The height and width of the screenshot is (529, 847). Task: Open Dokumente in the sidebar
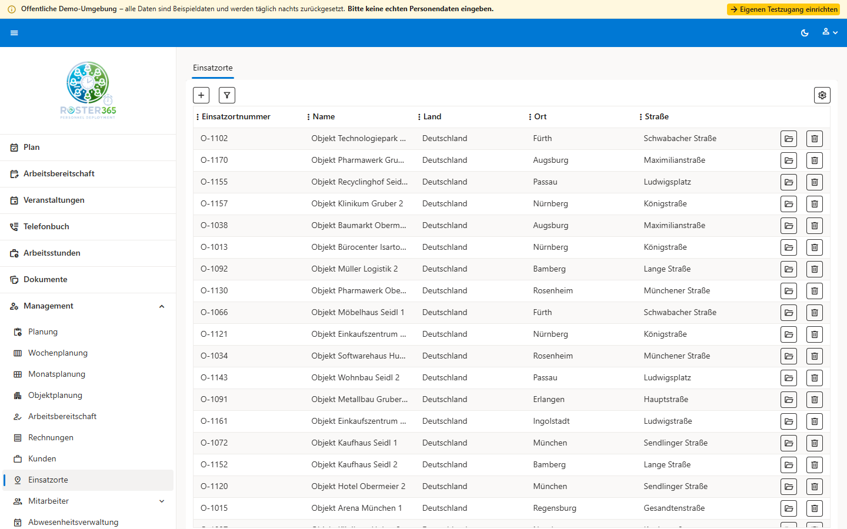click(x=88, y=280)
